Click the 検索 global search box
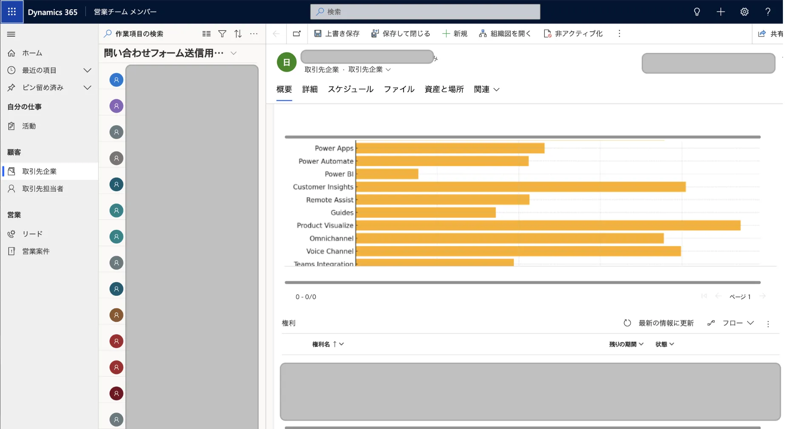 coord(425,12)
